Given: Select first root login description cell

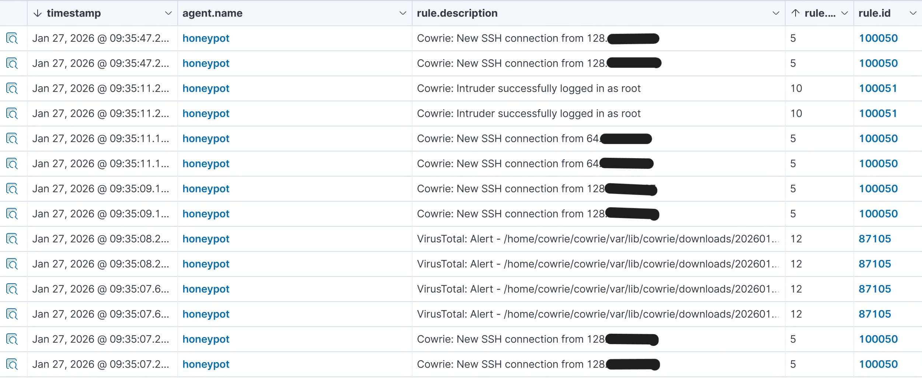Looking at the screenshot, I should click(529, 89).
